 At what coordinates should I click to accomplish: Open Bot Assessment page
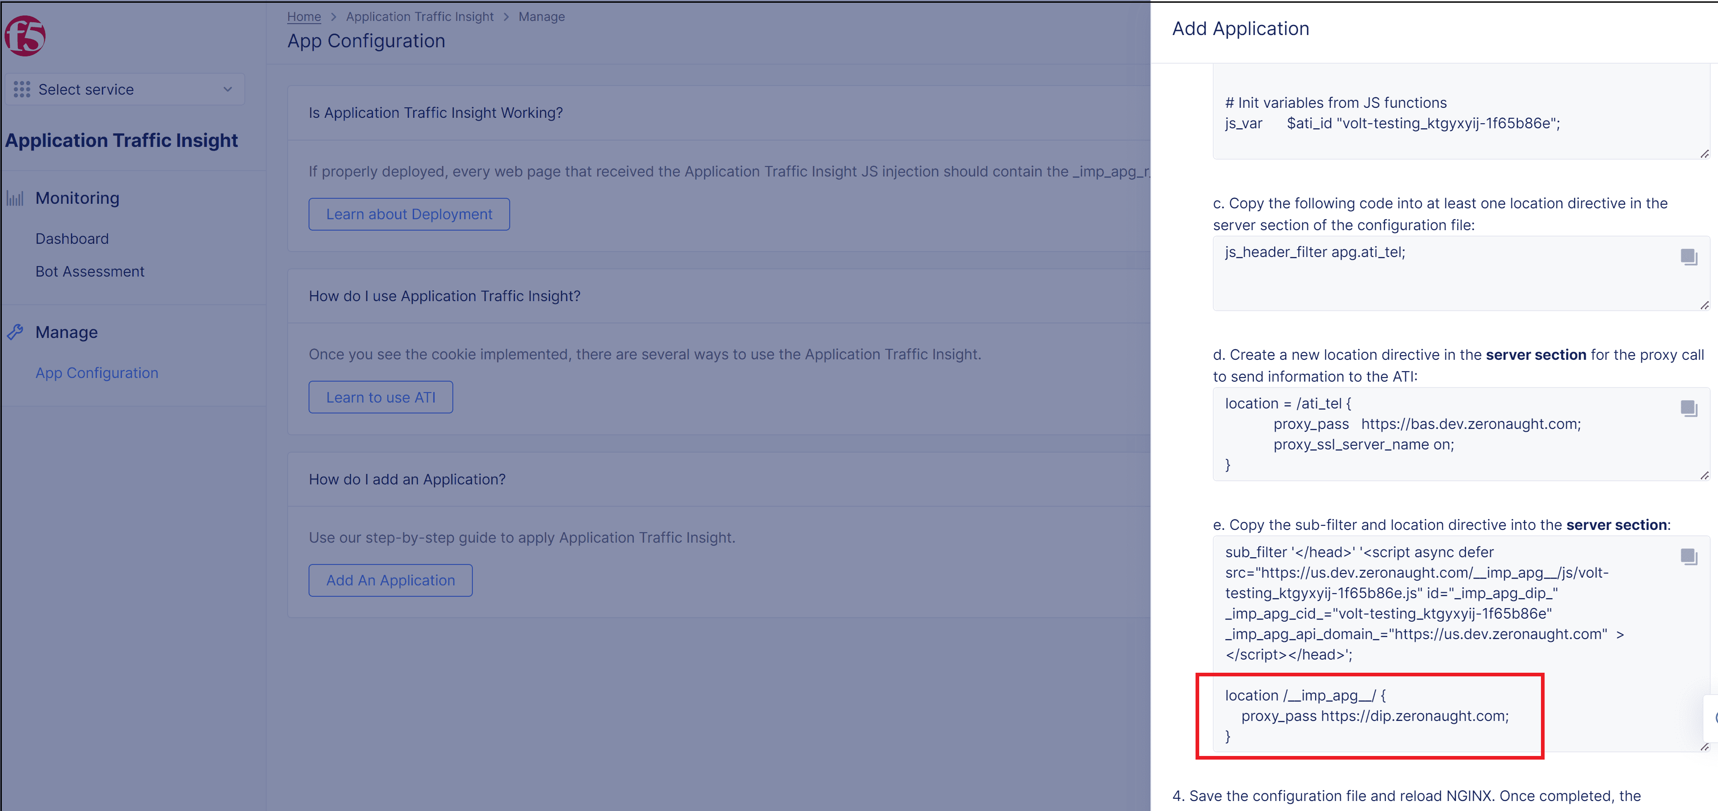coord(90,271)
